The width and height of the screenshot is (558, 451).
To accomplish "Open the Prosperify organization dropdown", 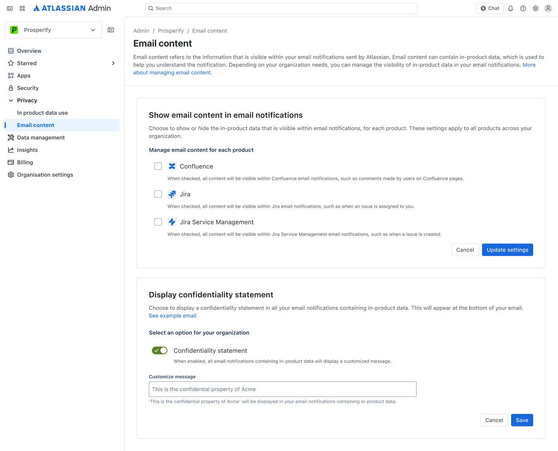I will (53, 30).
